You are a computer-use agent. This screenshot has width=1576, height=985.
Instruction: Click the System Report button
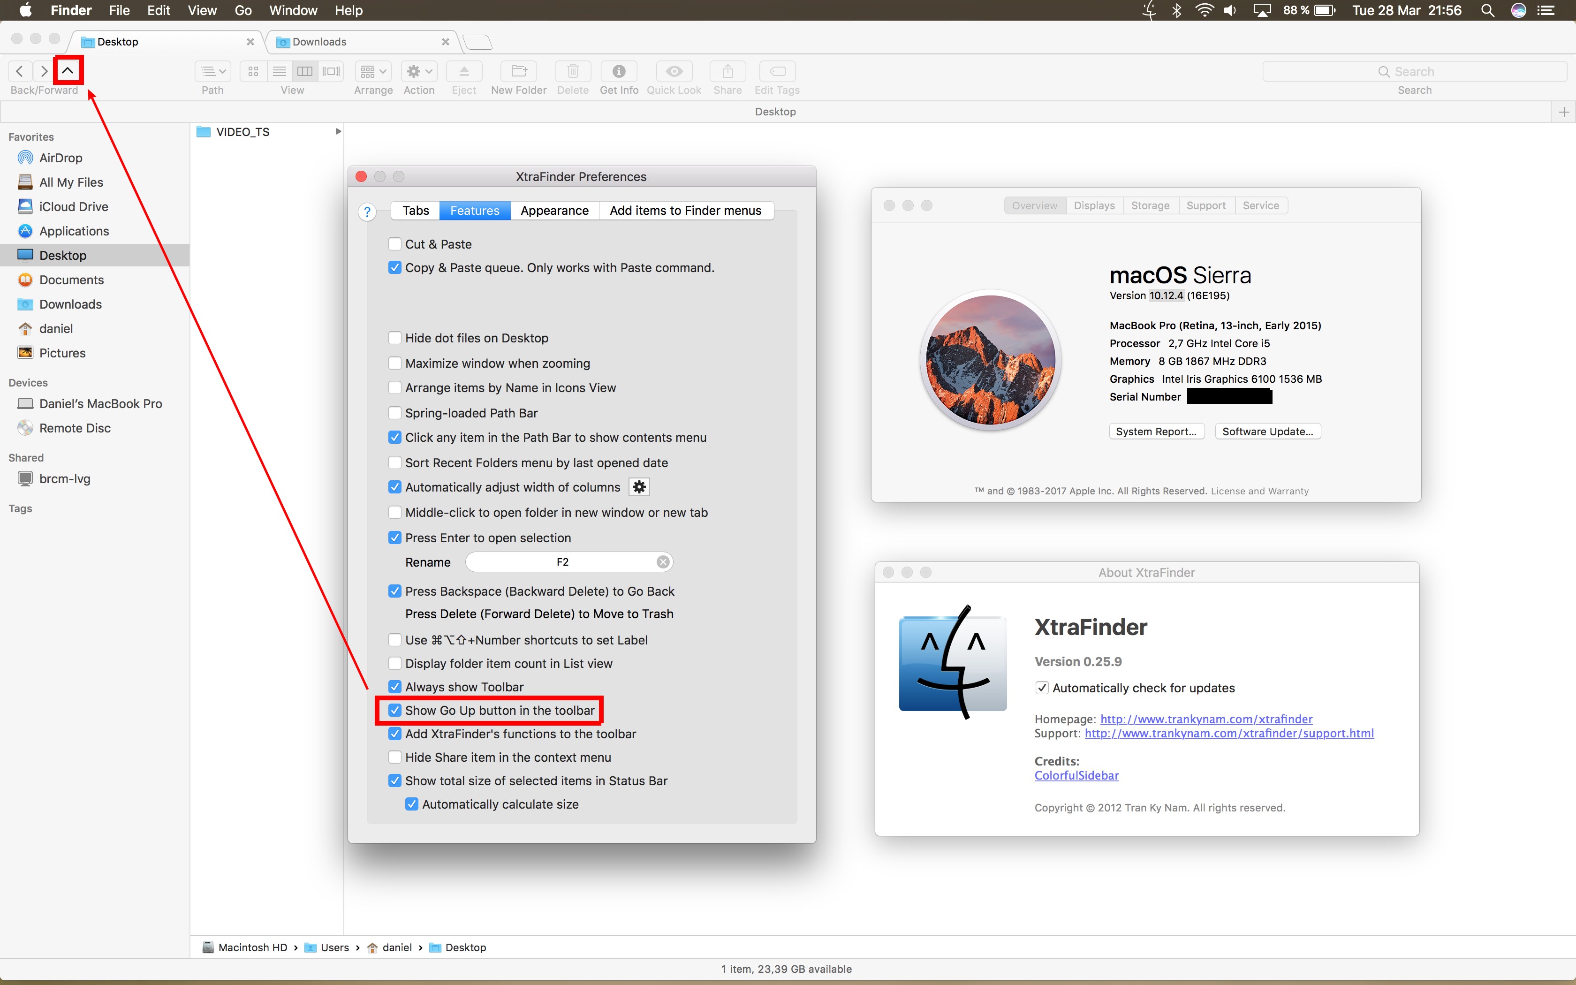tap(1157, 431)
